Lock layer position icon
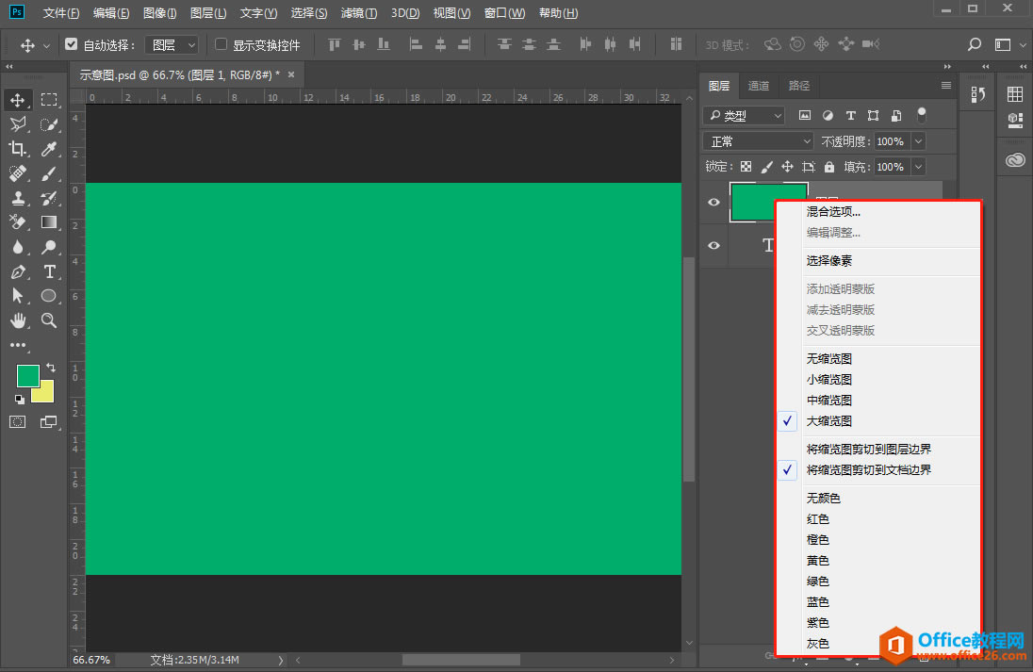The image size is (1033, 672). click(787, 167)
